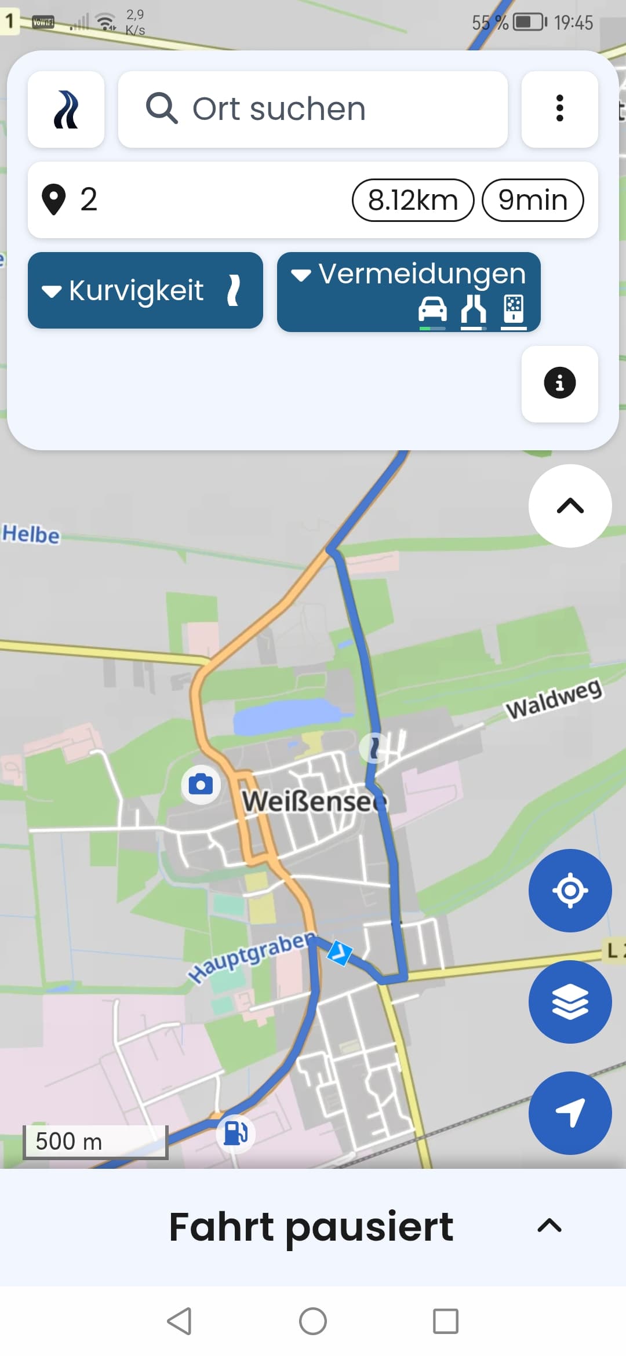Tap the Ort suchen search field
Screen dimensions: 626x1356
pos(313,109)
